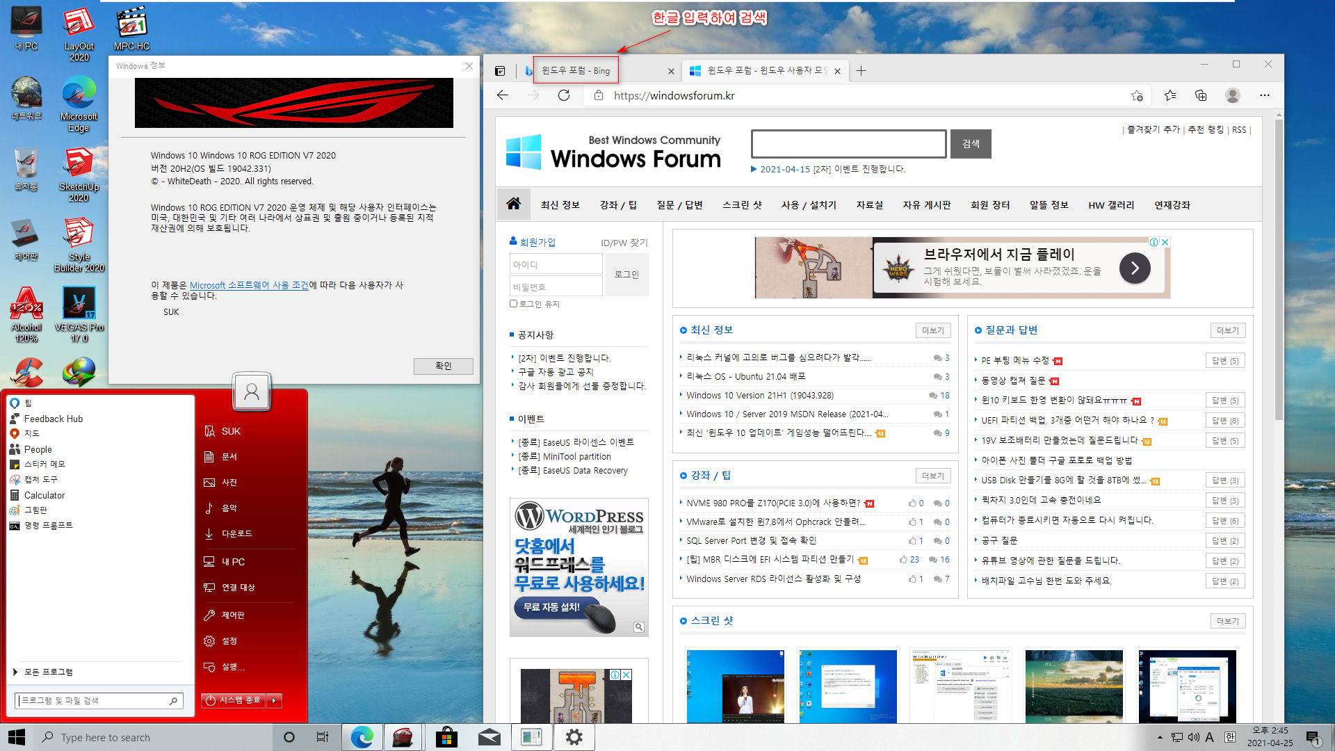Viewport: 1335px width, 751px height.
Task: Open Edge settings and more menu
Action: 1265,95
